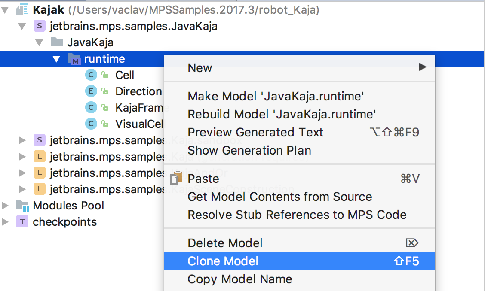Expand the Kaja.sandbox solution node
This screenshot has height=291, width=485.
22,140
